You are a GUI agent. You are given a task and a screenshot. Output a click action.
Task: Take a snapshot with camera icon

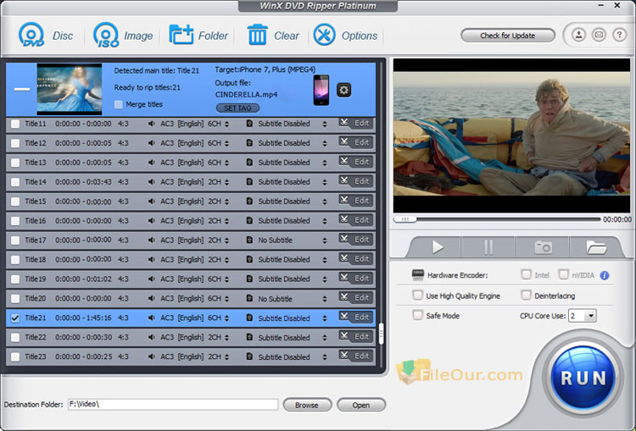pos(543,247)
